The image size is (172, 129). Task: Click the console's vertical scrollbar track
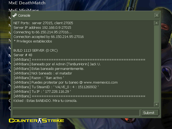156,64
